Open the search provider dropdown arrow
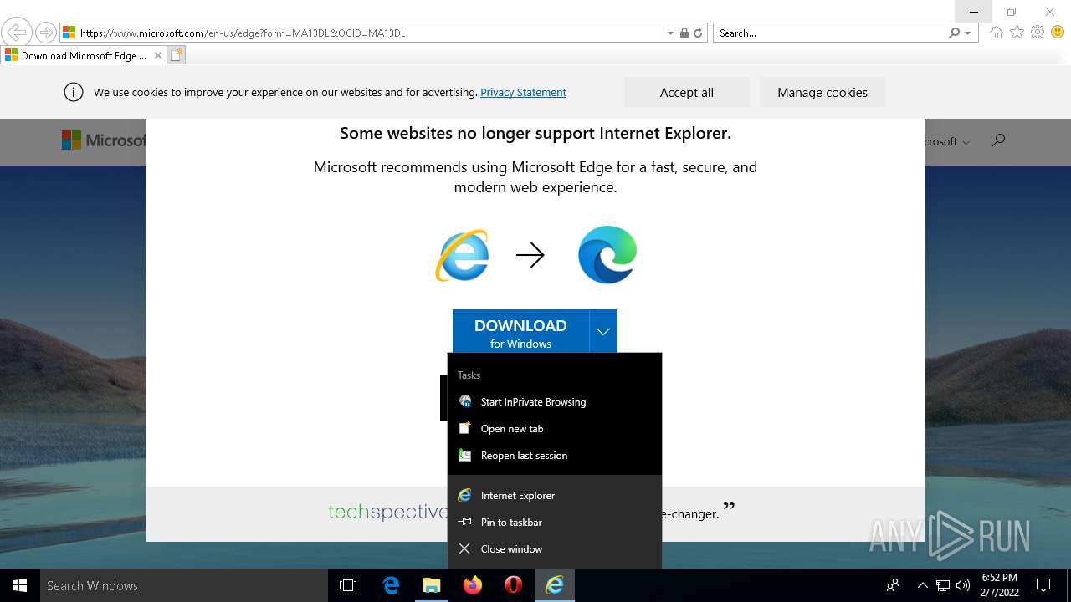 pos(968,33)
